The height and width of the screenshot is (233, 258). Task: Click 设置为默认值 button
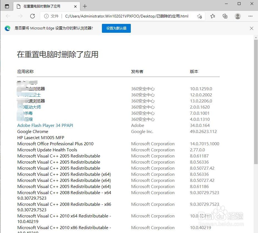coord(116,28)
